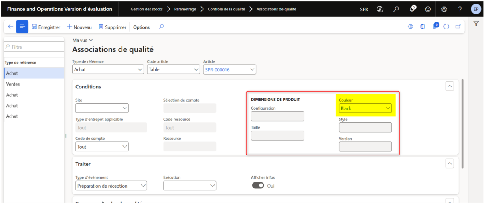The image size is (484, 204).
Task: Toggle the Afficher infos switch
Action: click(x=258, y=186)
